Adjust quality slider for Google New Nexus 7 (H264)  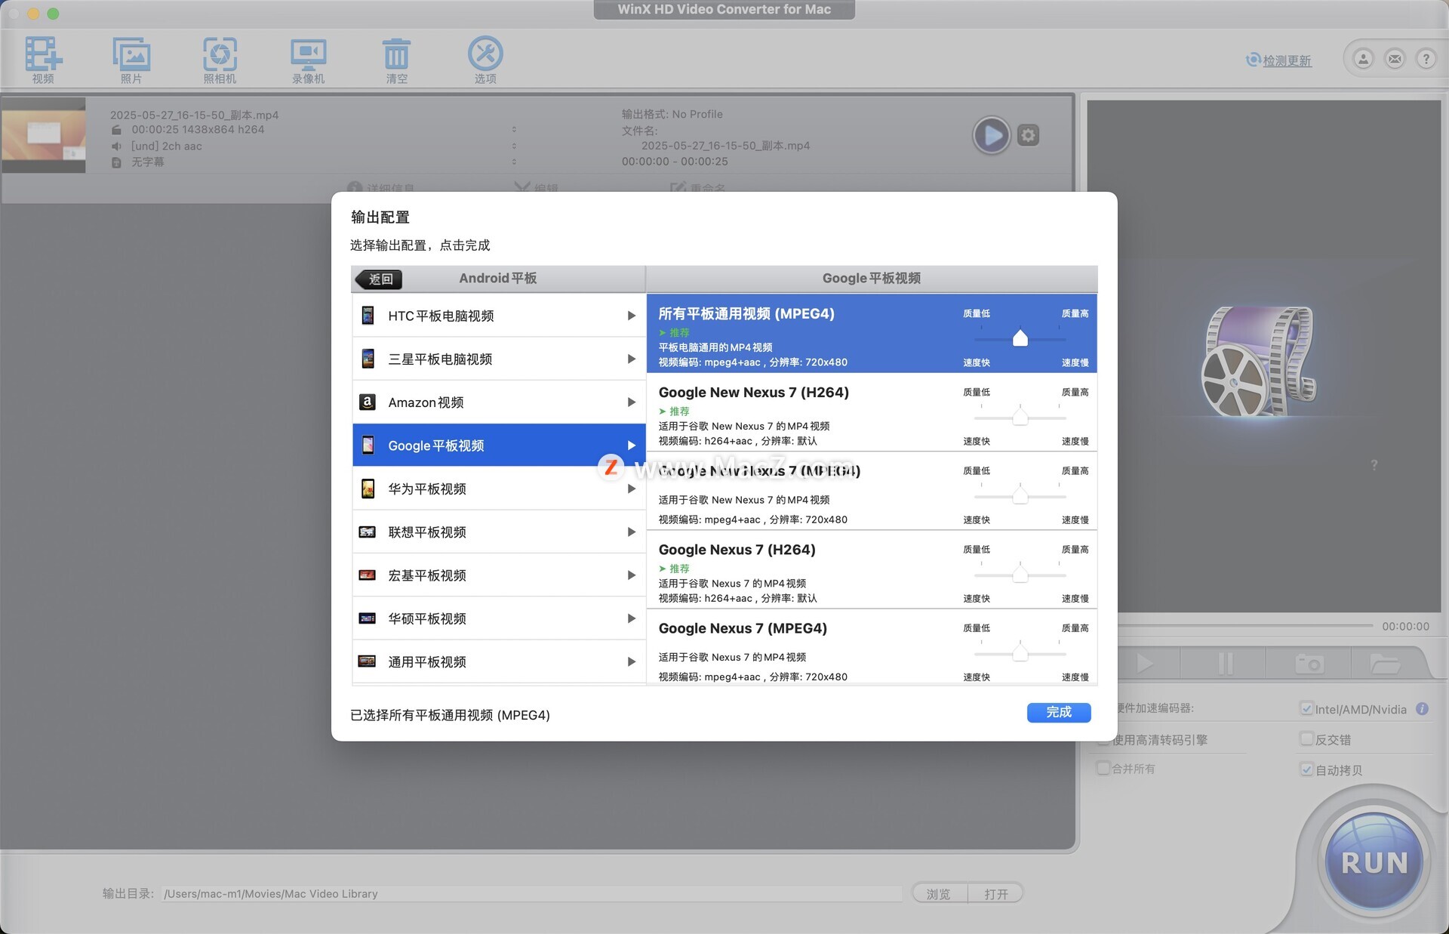pos(1020,416)
